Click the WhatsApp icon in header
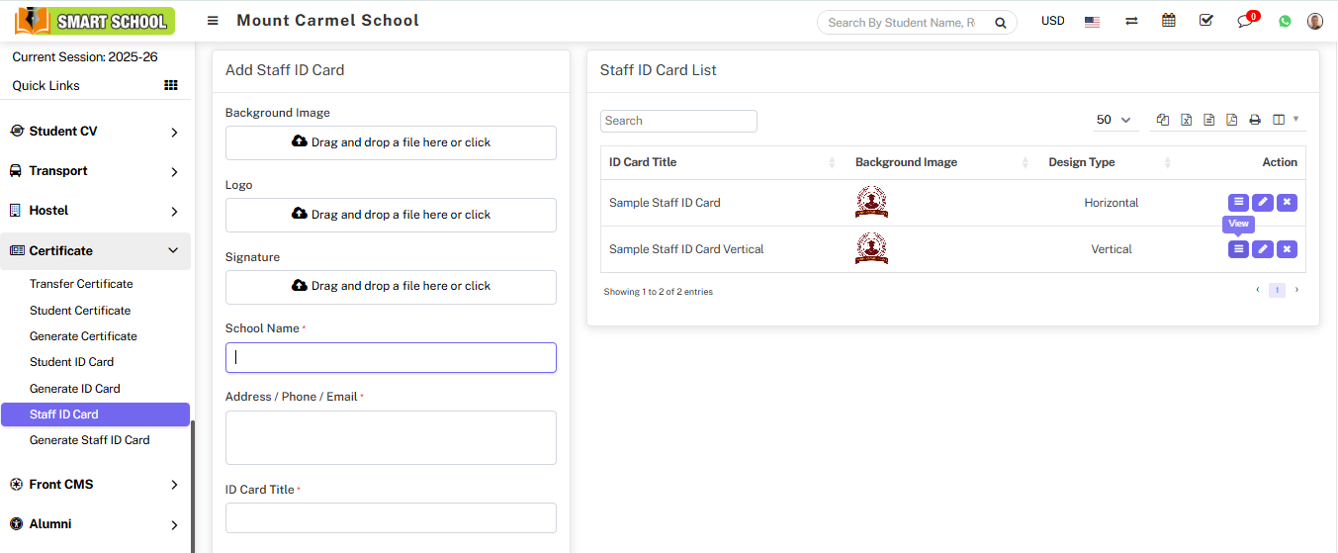This screenshot has height=553, width=1338. pos(1285,21)
